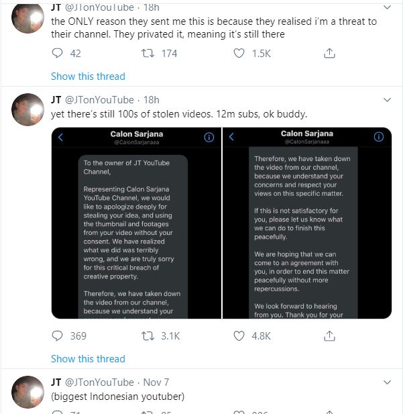
Task: Open the right Calon Sarjana message screenshot
Action: [307, 223]
